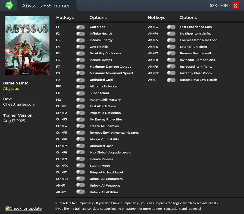Screen dimensions: 244x214
Task: Switch on Instant Skill Mastery
Action: (80, 100)
